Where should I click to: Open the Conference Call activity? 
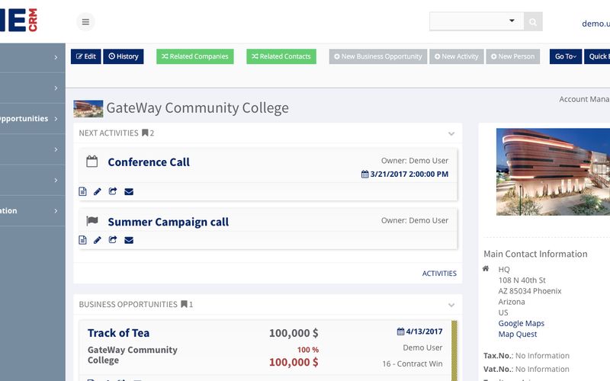coord(149,162)
